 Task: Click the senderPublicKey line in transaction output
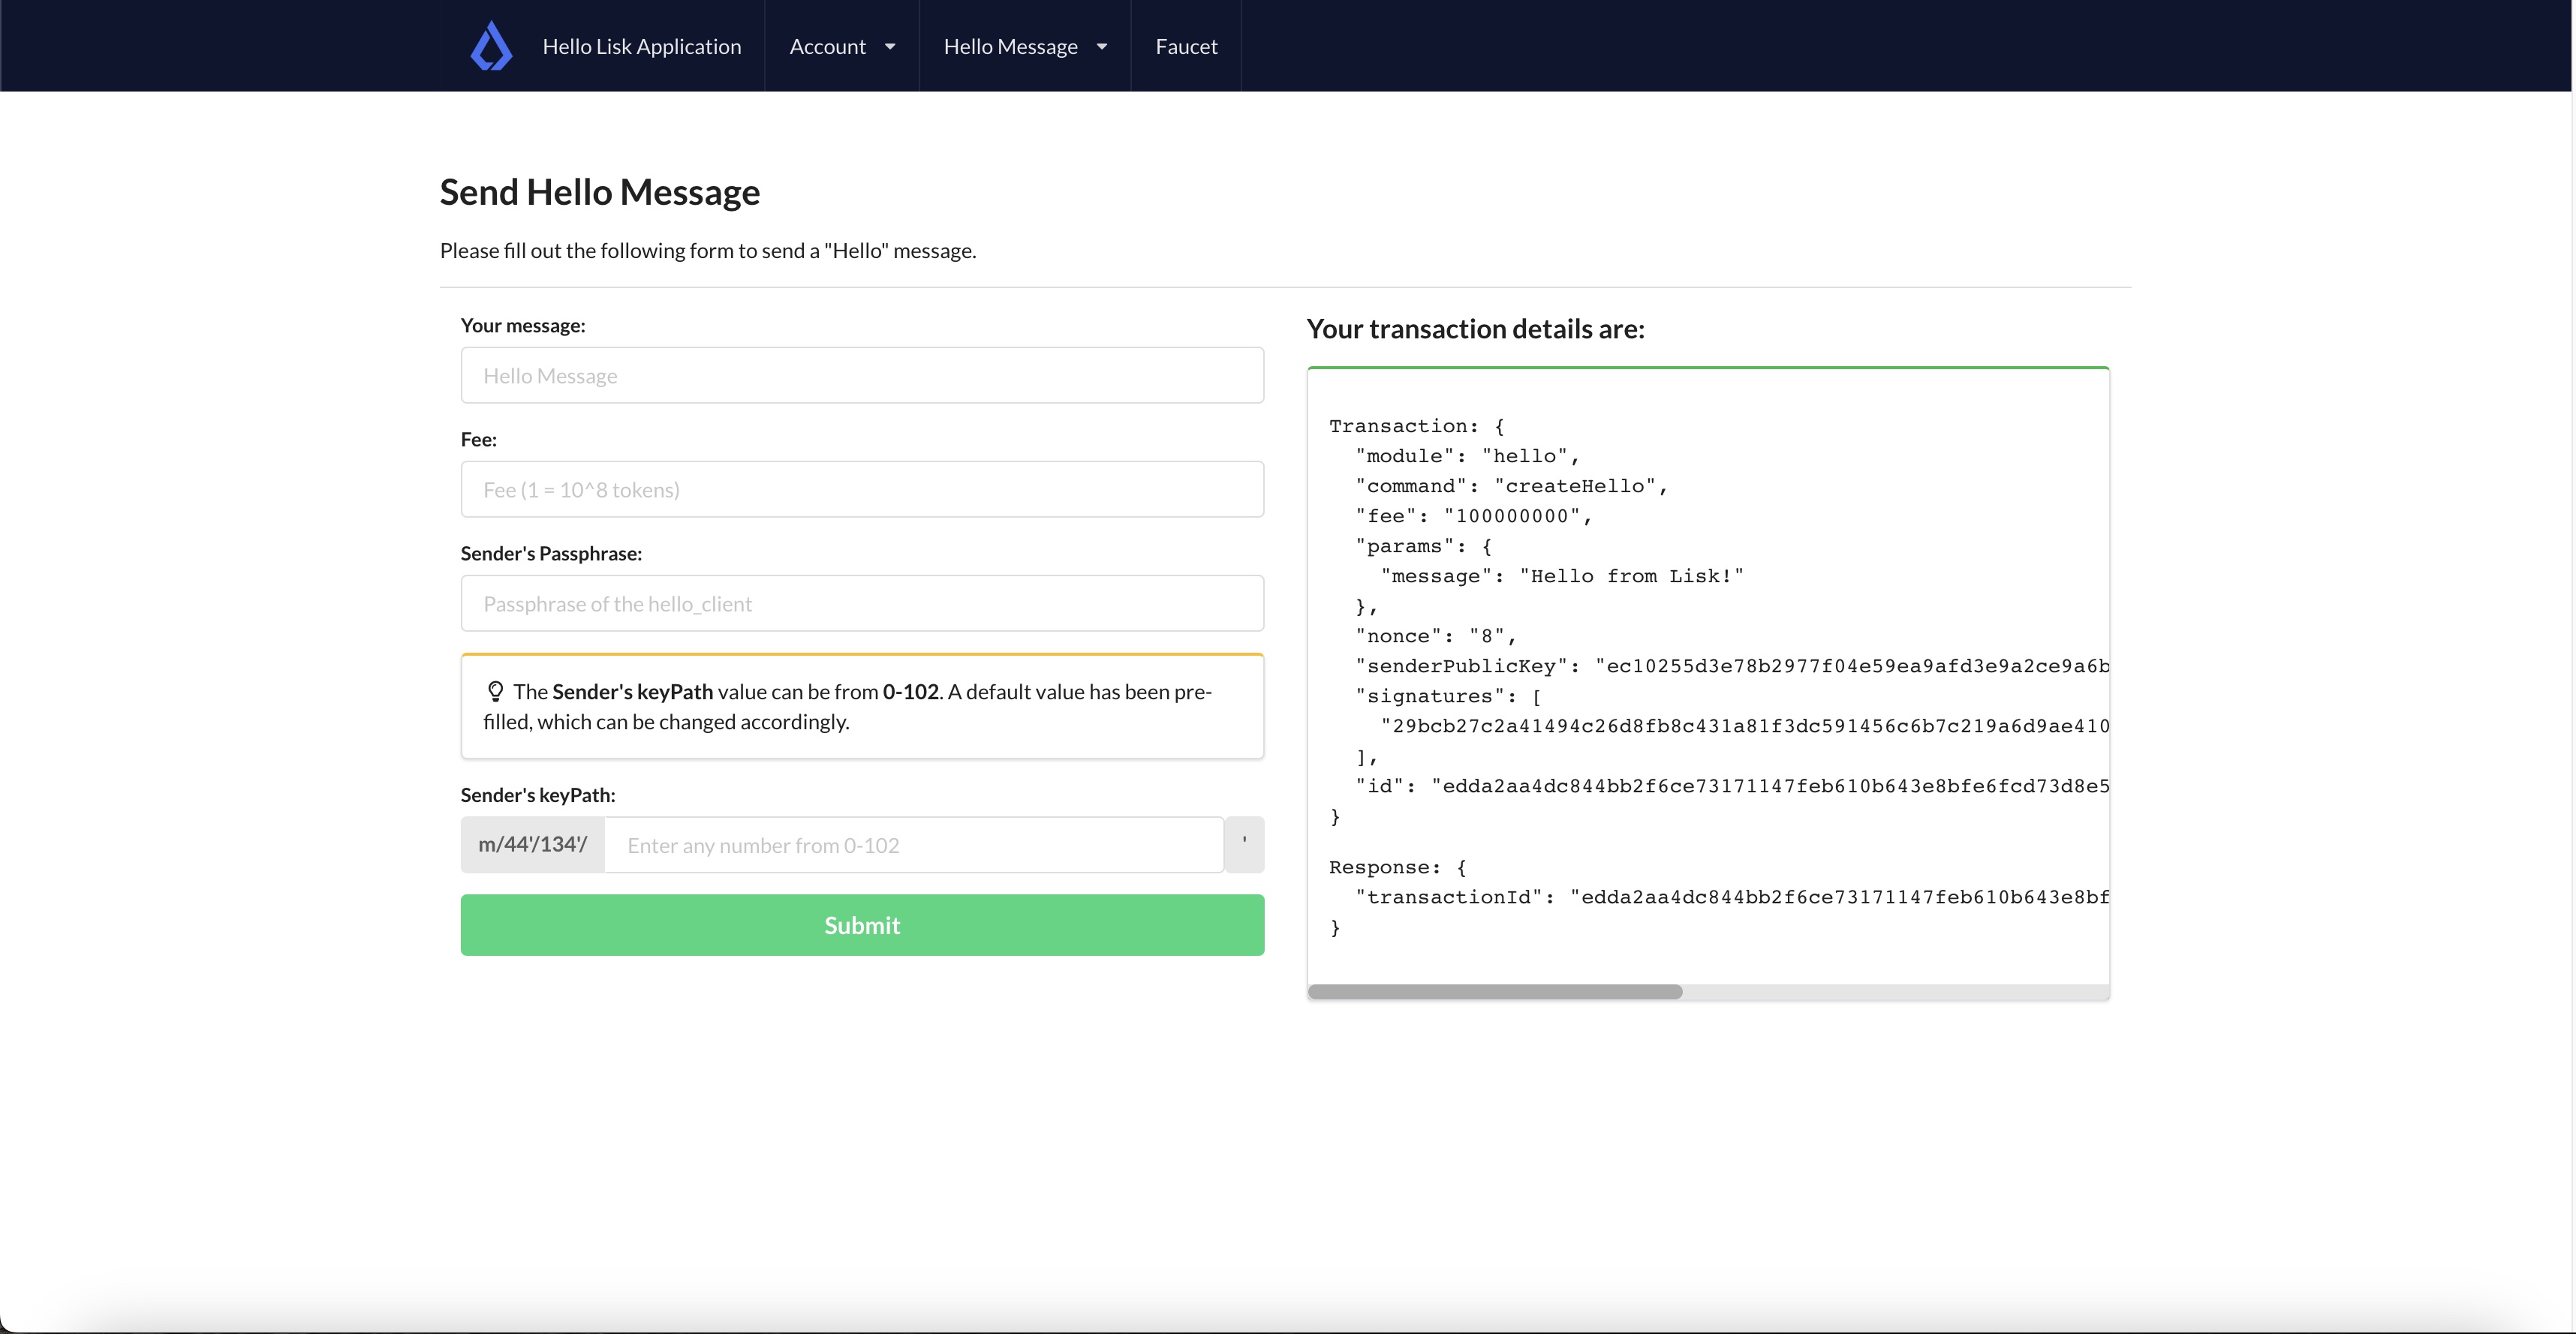coord(1730,666)
